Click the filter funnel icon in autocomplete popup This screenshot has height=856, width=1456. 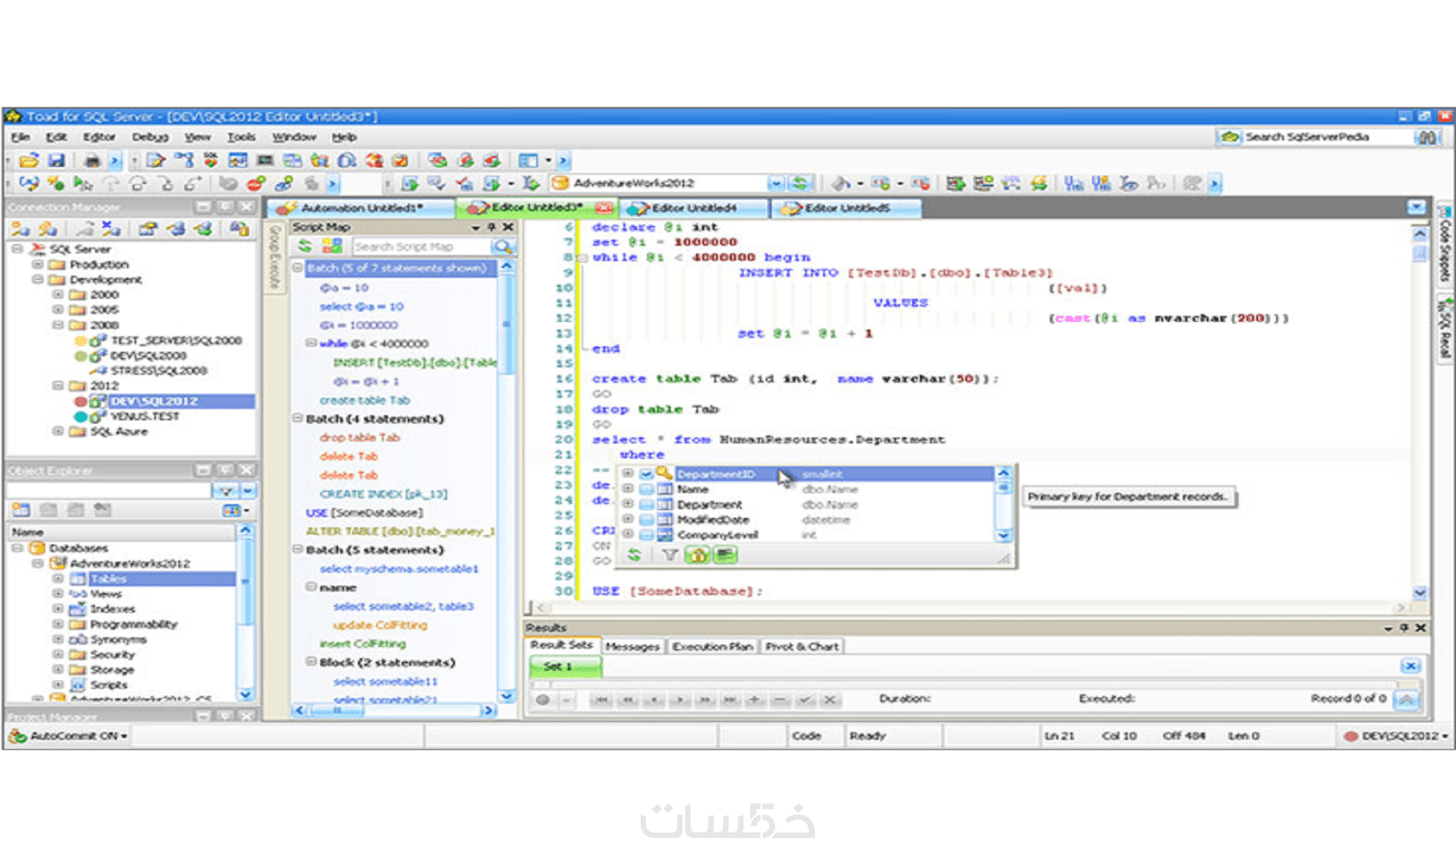(x=670, y=555)
